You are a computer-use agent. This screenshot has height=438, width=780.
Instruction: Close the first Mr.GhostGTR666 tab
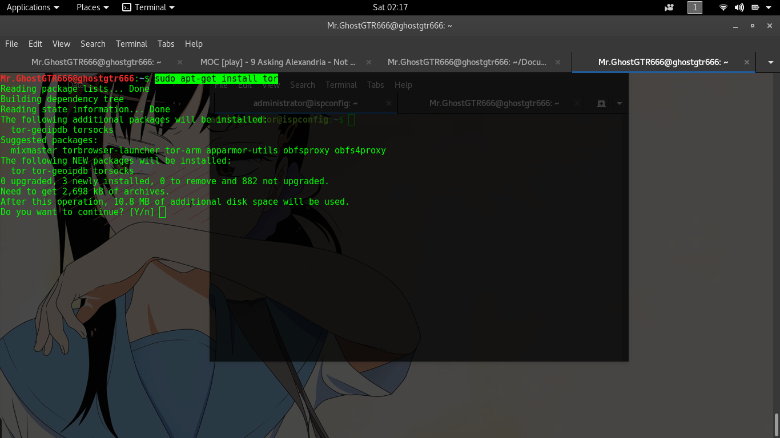coord(180,62)
